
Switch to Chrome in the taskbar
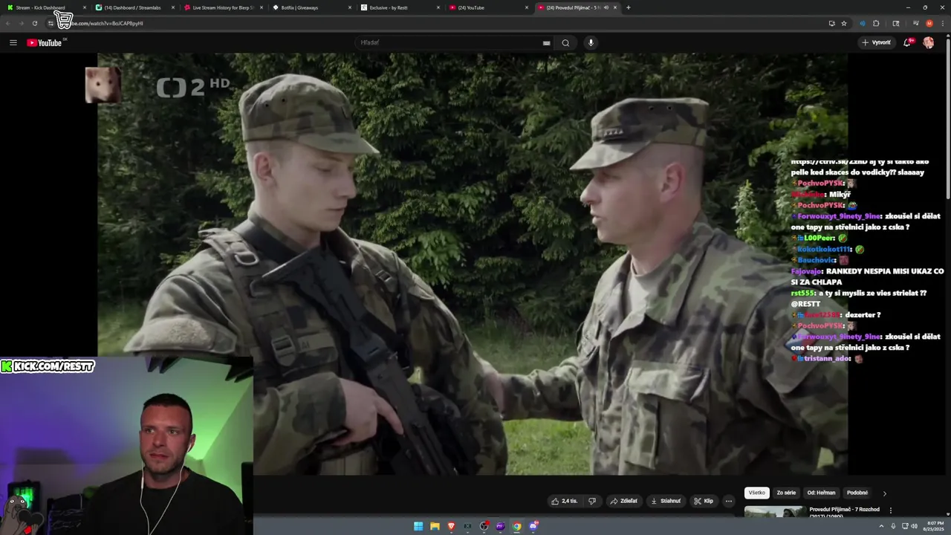point(516,526)
